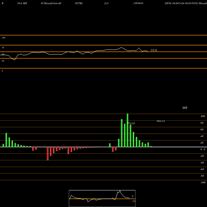Screen dimensions: 207x207
Task: Click the RSI axis label "0" on the left
Action: click(2, 71)
